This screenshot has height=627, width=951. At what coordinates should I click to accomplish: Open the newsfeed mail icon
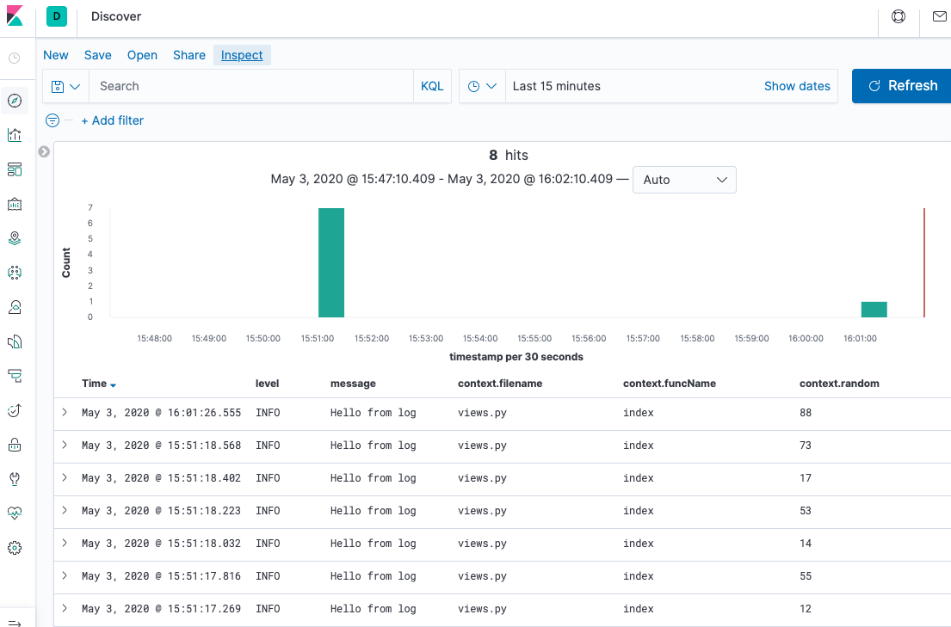[940, 16]
